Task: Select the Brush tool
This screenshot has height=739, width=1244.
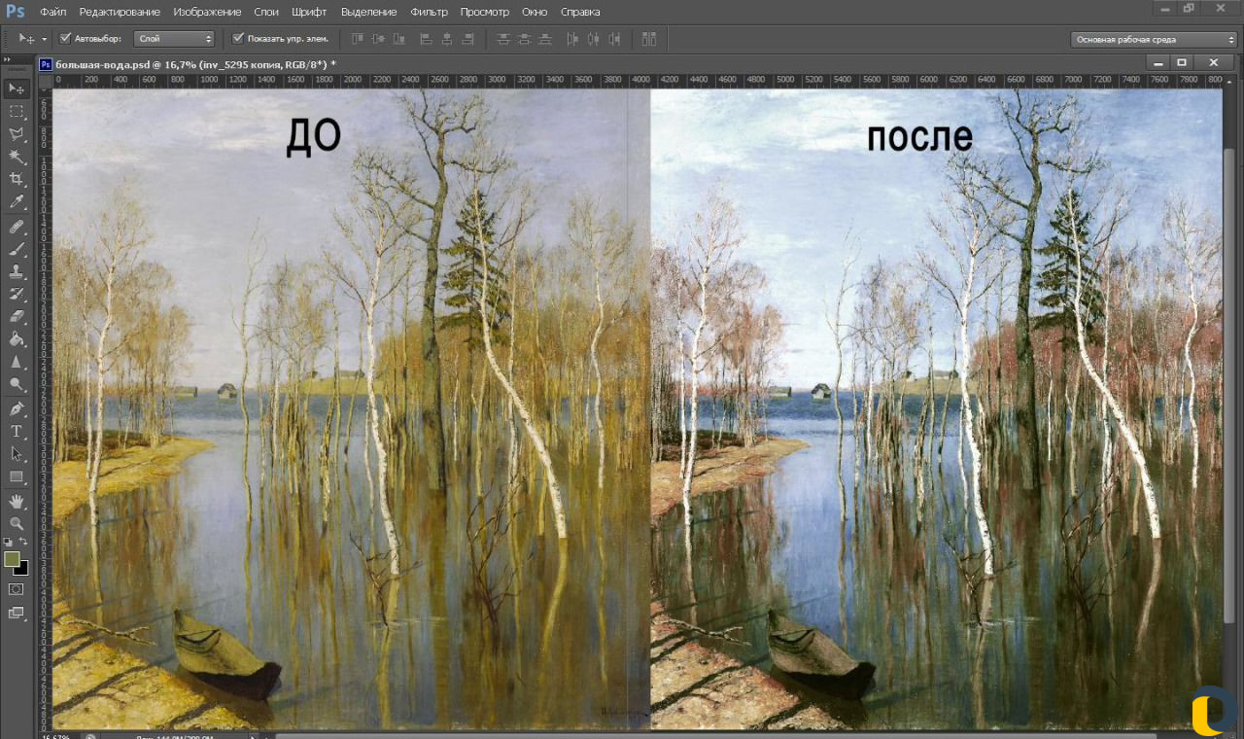Action: (x=17, y=249)
